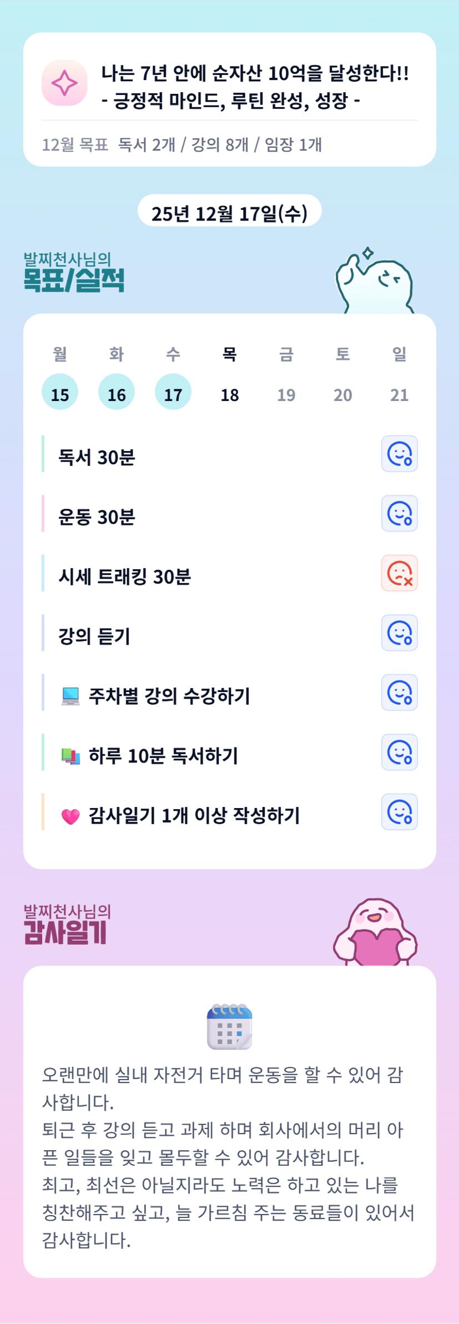Click the pink heart-holding mascot above the journal

[x=375, y=933]
